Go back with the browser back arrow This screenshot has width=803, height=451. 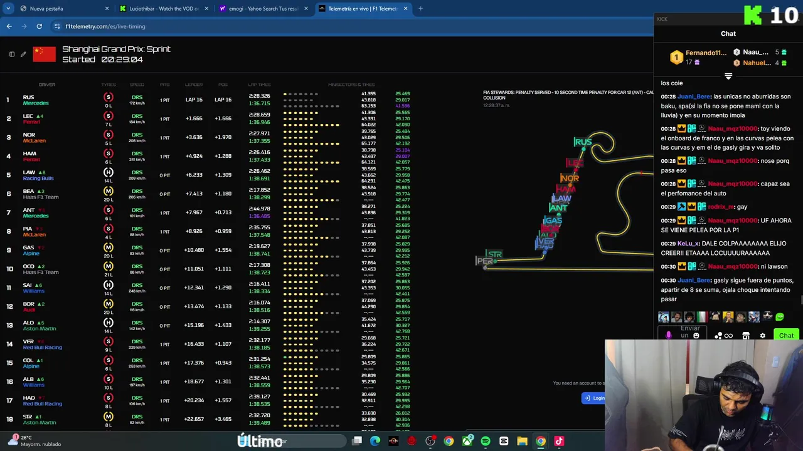(x=9, y=26)
